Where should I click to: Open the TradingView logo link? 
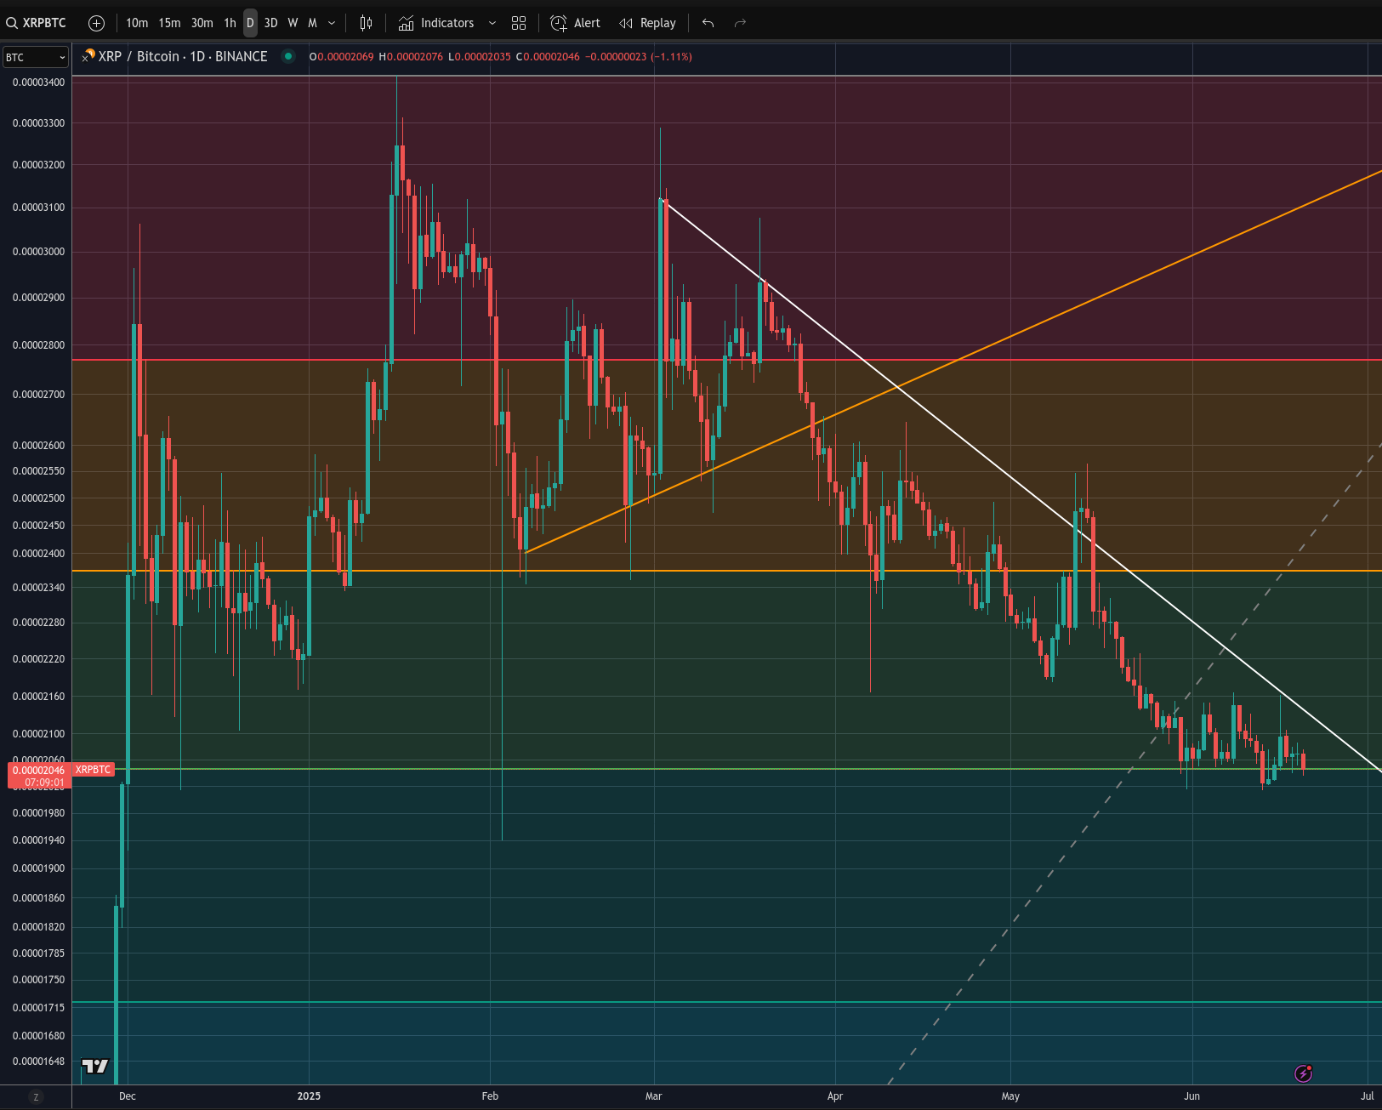[95, 1066]
